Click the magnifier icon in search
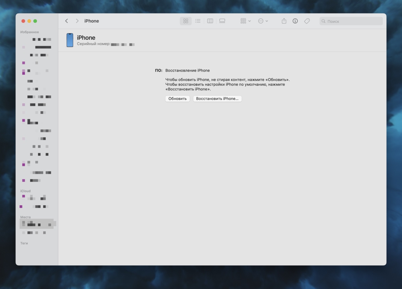The height and width of the screenshot is (289, 402). click(324, 21)
